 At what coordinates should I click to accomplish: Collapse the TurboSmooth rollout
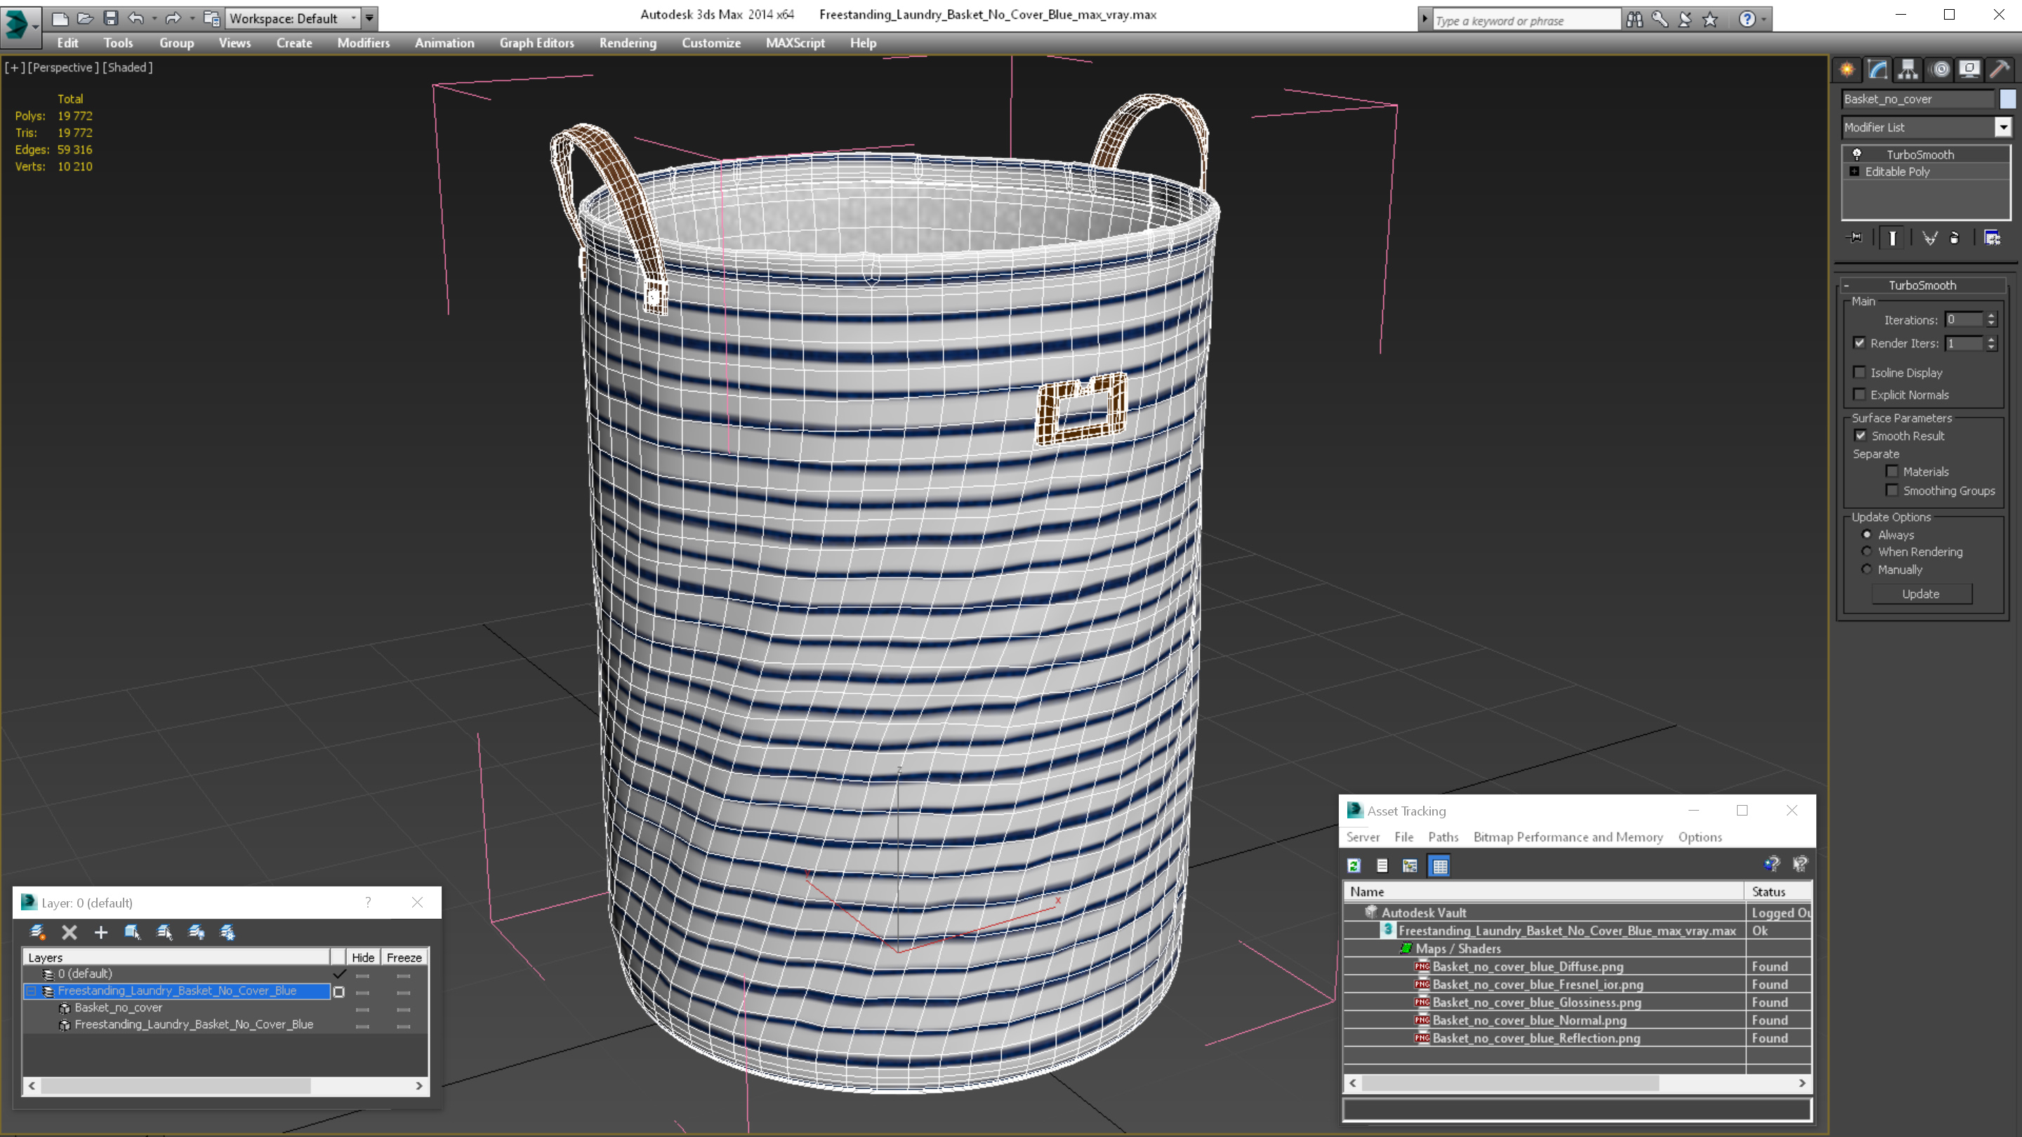tap(1847, 286)
